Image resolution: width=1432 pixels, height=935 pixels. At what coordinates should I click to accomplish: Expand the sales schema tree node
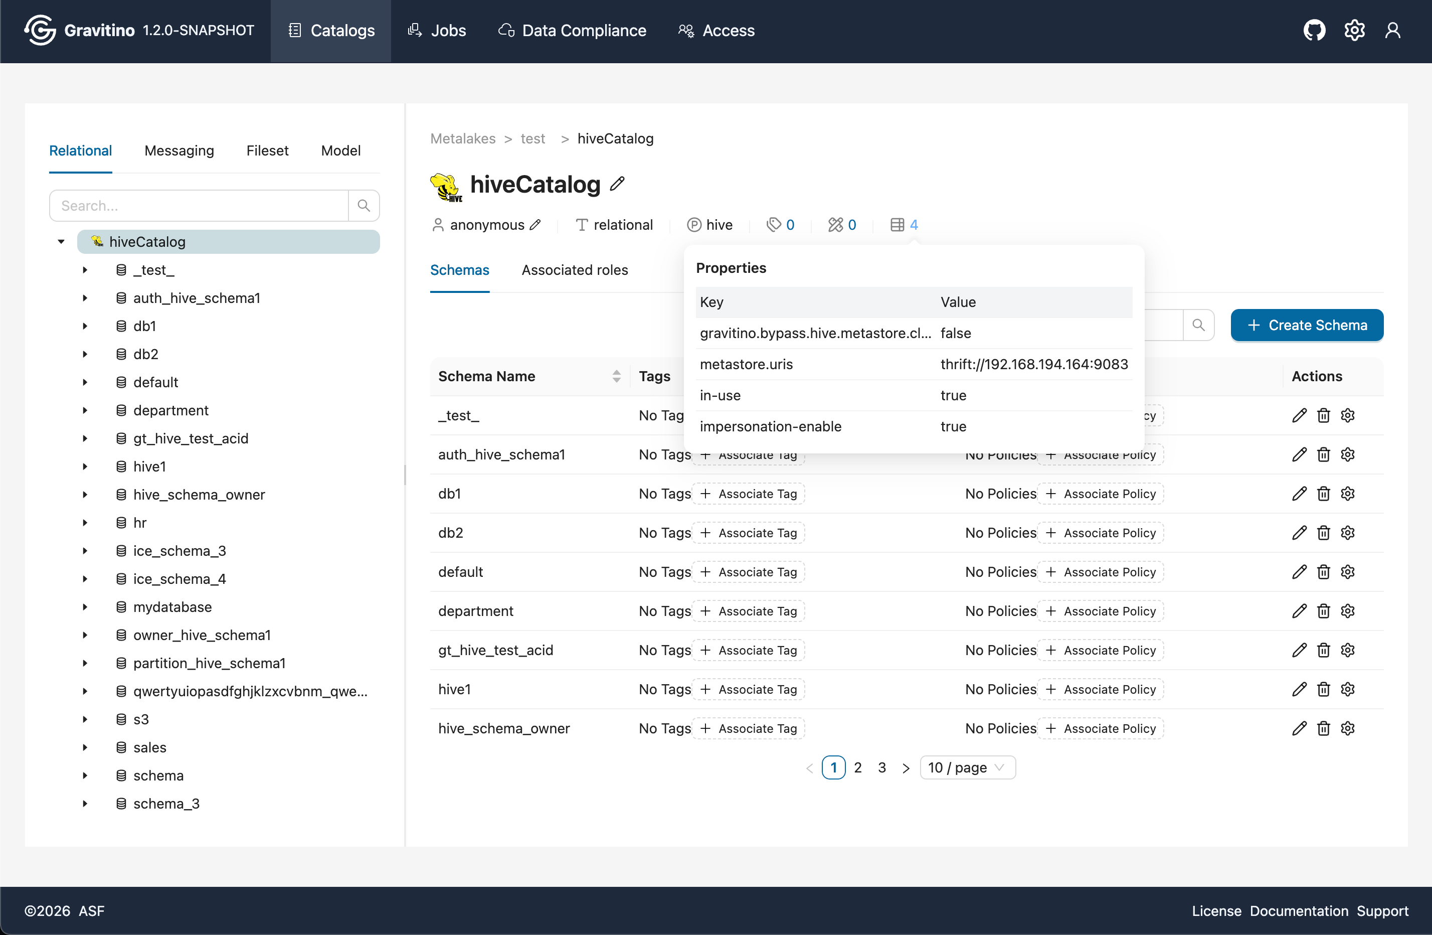[x=85, y=748]
